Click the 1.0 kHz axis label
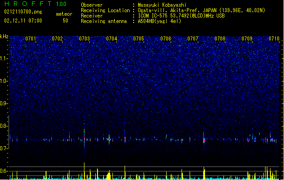This screenshot has width=284, height=180. [4, 81]
